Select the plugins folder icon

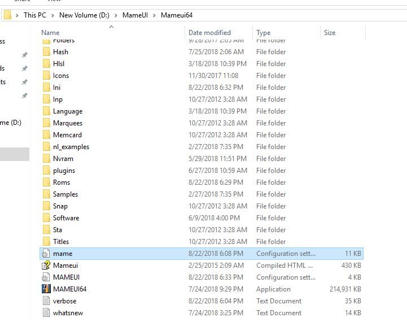[x=46, y=171]
